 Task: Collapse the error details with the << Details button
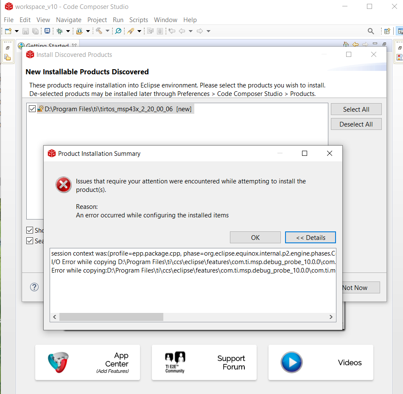311,237
